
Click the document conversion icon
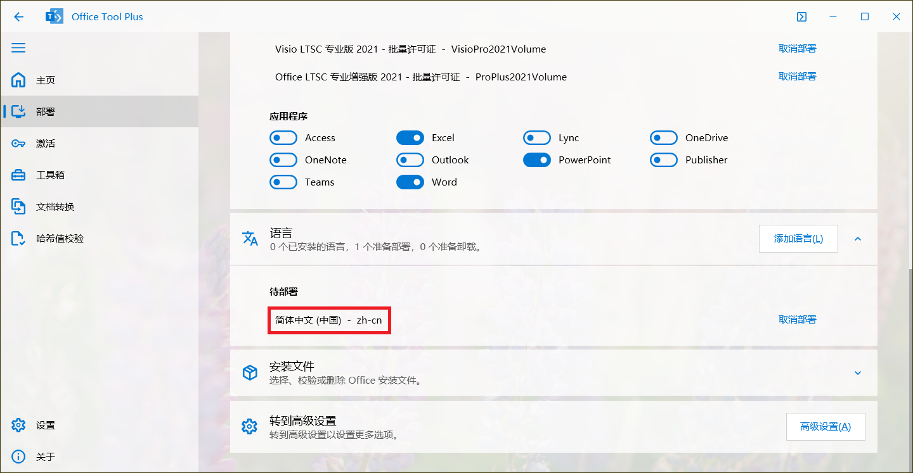pyautogui.click(x=18, y=207)
